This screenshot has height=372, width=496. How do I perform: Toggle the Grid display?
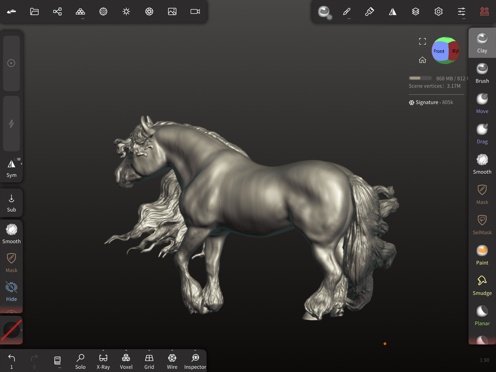click(149, 361)
